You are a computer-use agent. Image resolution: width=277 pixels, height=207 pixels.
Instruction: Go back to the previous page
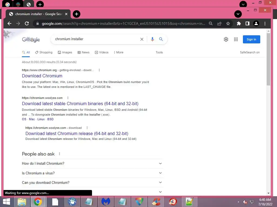point(9,23)
